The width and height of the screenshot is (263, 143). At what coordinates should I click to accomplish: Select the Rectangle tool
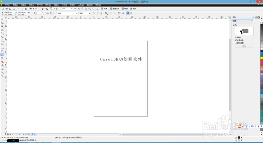click(x=2, y=41)
